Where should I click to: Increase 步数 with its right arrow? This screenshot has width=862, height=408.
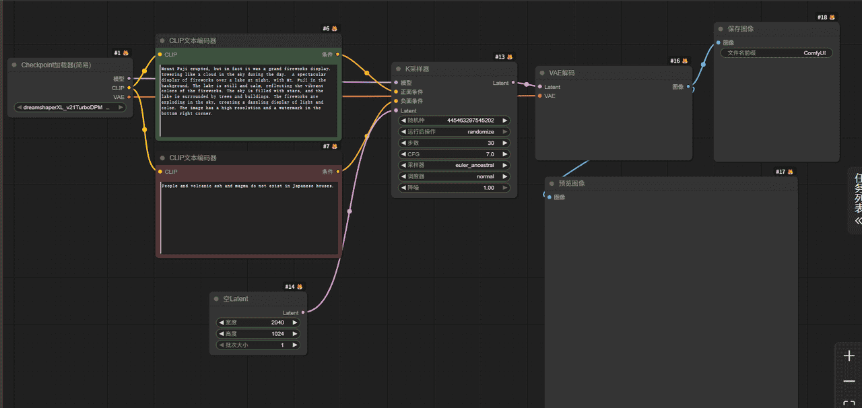(505, 143)
